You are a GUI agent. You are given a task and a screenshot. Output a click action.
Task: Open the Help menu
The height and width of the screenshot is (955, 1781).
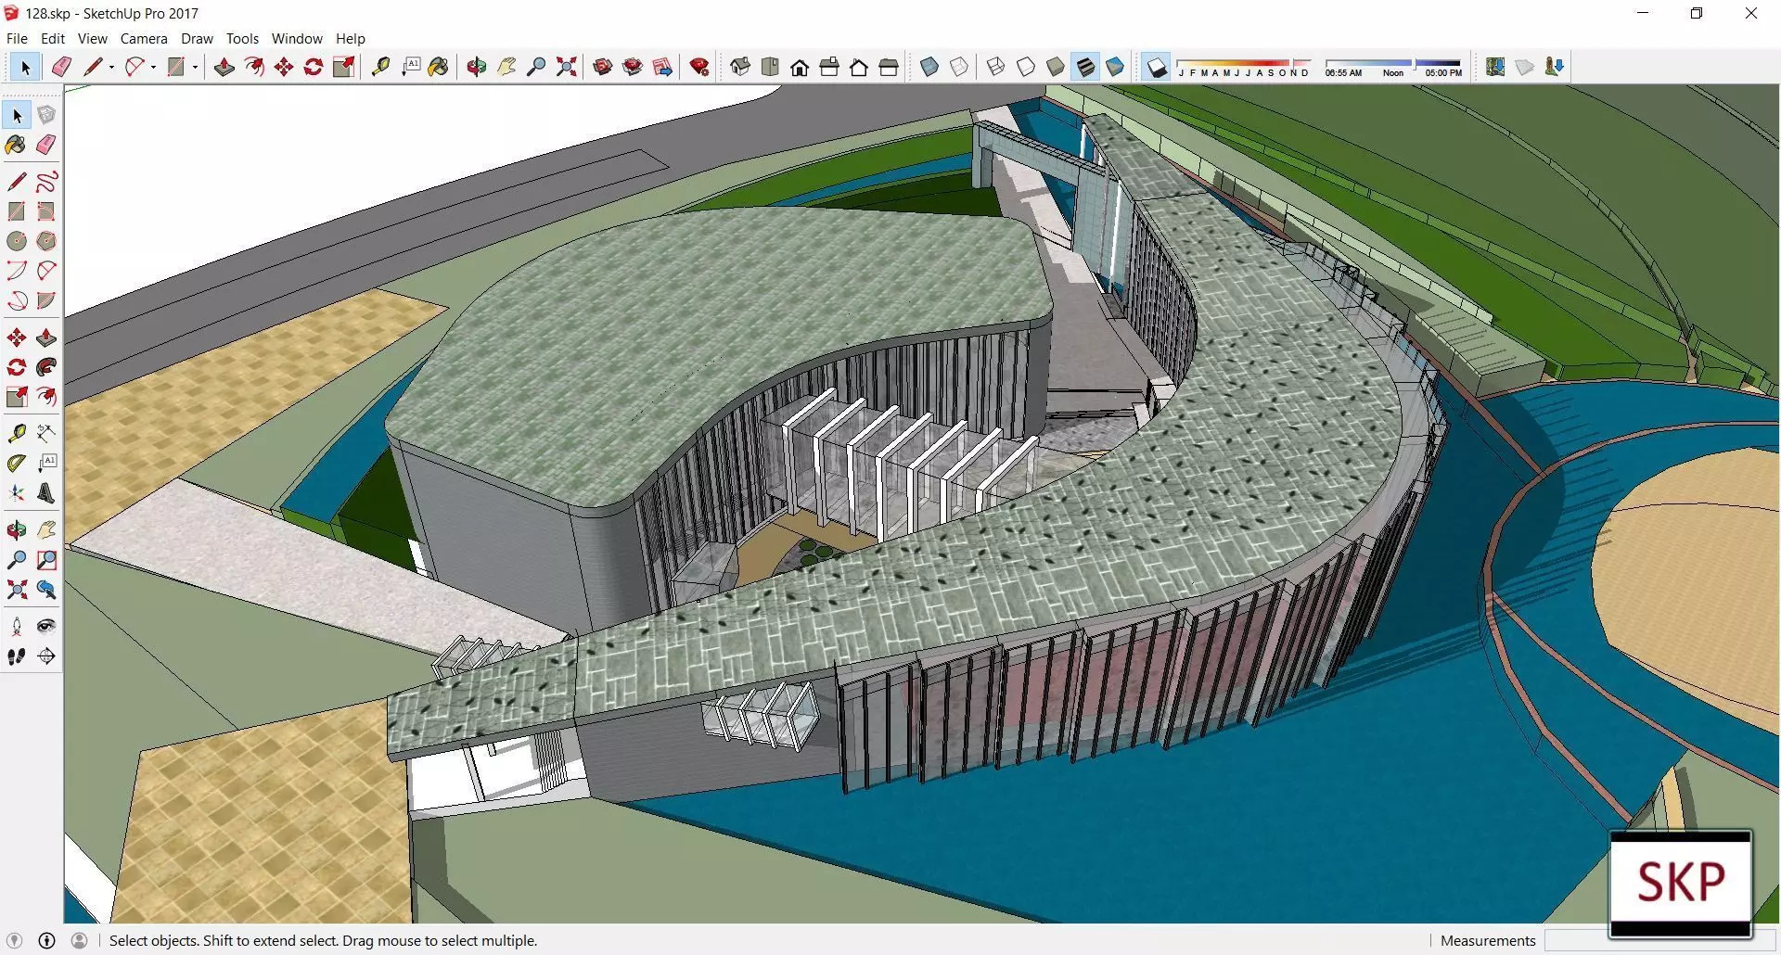(351, 38)
